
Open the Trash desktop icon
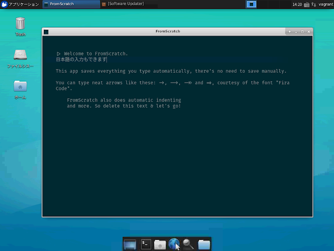20,27
